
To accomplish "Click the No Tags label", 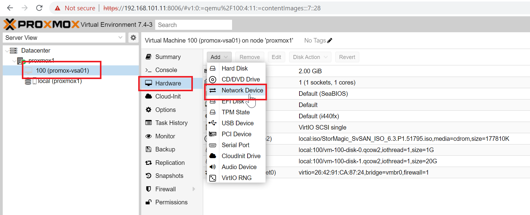I will point(315,40).
